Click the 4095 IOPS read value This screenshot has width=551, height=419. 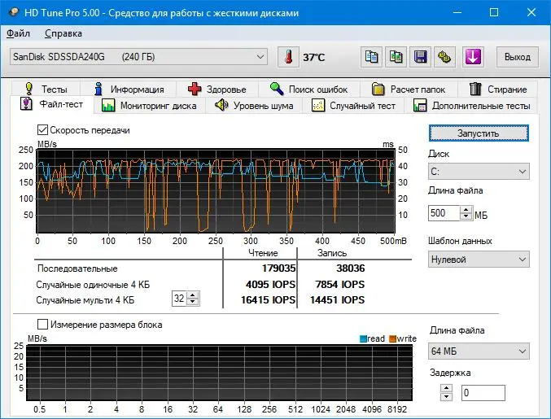[x=270, y=284]
